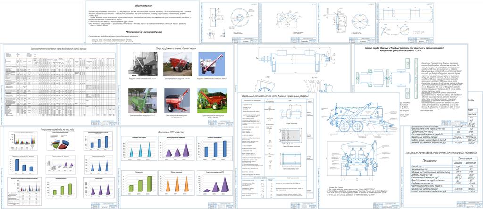Select the purple pyramids chart in МТП sheet

coord(214,183)
